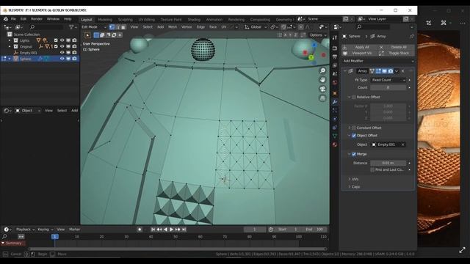
Task: Toggle Array modifier render camera icon
Action: [390, 71]
